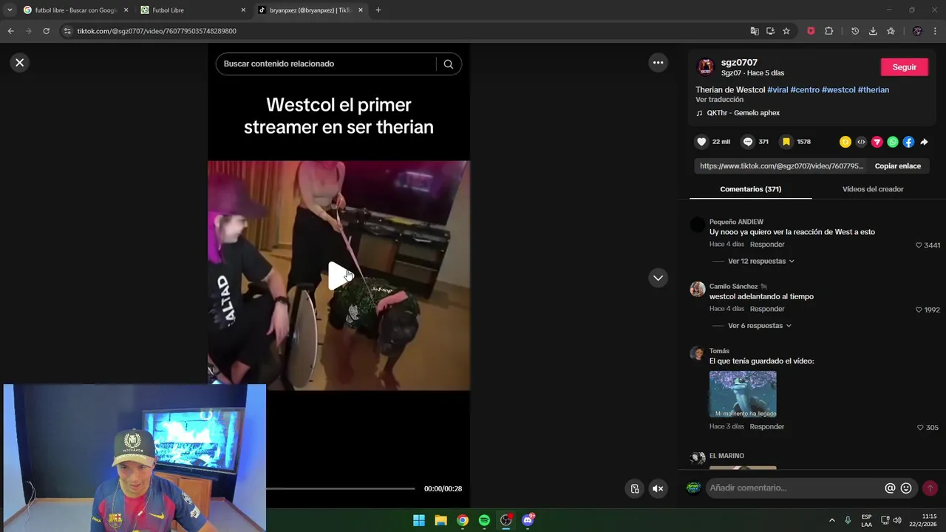The height and width of the screenshot is (532, 946).
Task: Open a new browser tab
Action: [x=378, y=10]
